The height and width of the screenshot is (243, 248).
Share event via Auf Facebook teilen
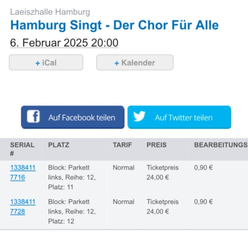73,117
